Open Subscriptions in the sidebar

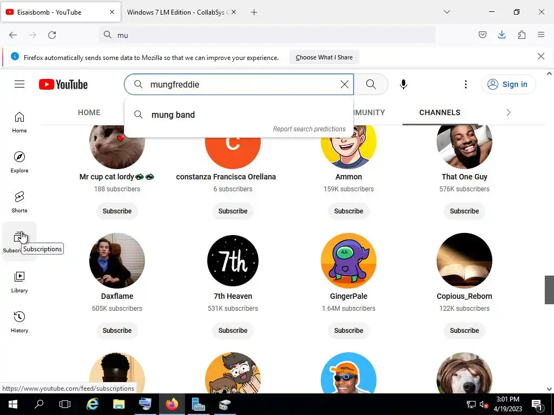pyautogui.click(x=19, y=242)
